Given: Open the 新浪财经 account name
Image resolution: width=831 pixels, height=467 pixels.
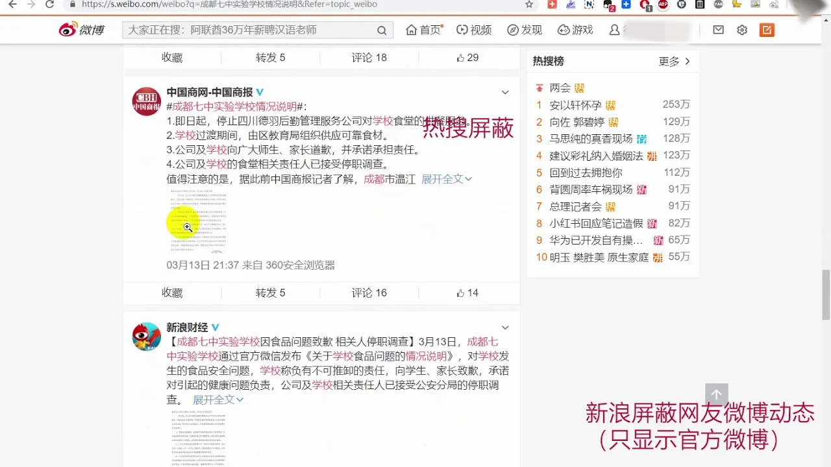Looking at the screenshot, I should 188,328.
